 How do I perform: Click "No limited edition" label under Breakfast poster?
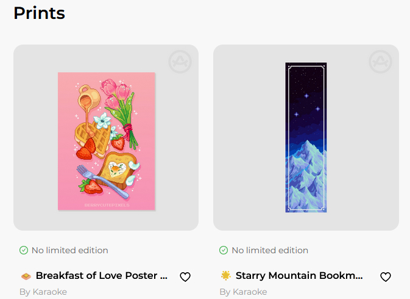click(x=69, y=250)
